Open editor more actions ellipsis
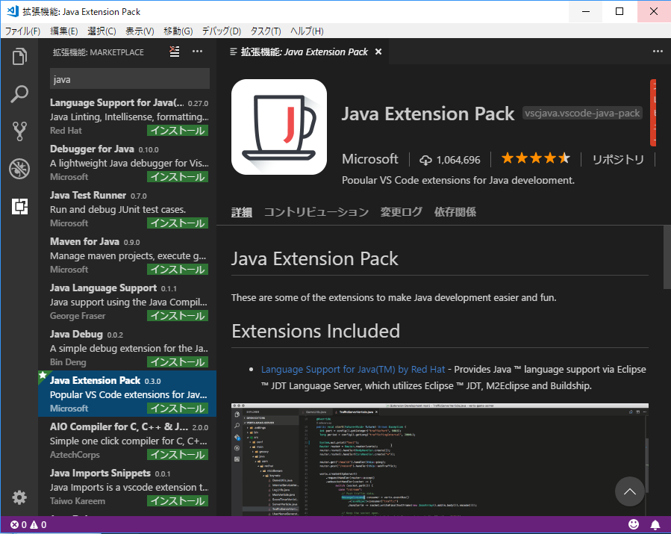671x534 pixels. (658, 52)
